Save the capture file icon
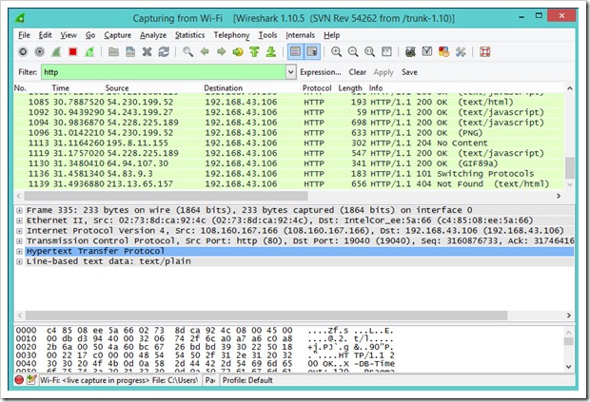 pos(130,52)
